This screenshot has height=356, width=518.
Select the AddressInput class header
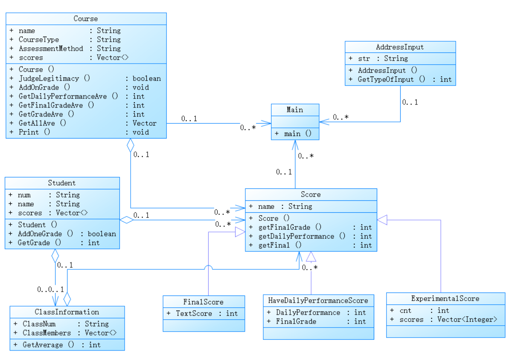pyautogui.click(x=400, y=47)
